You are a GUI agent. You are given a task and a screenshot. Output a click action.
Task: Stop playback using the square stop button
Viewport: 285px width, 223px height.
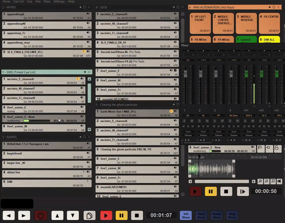226,191
